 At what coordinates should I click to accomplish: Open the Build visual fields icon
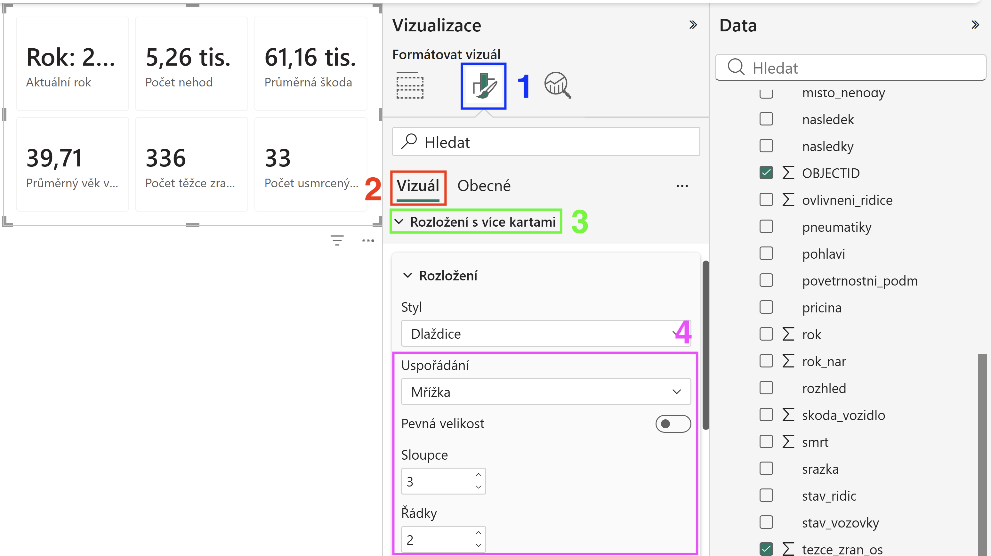[410, 85]
